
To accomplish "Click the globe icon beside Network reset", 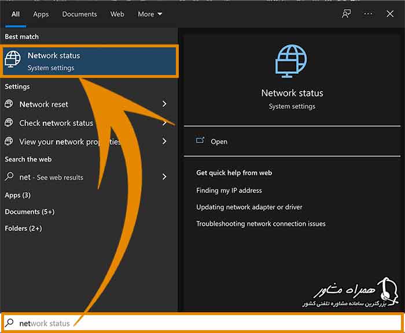I will (x=9, y=104).
